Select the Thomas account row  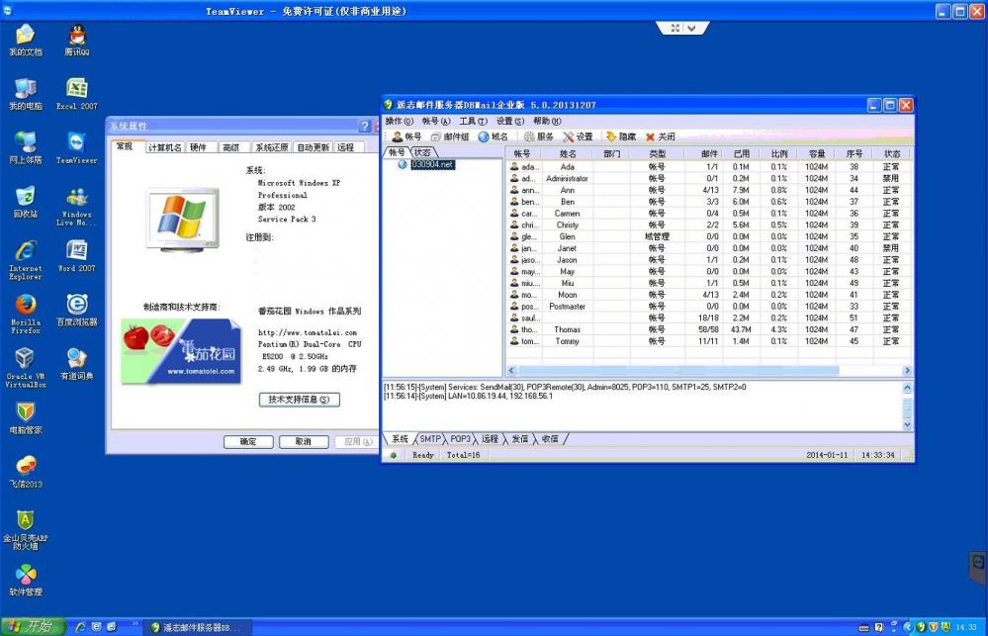pos(567,329)
